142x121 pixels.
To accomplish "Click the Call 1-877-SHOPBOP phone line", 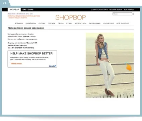I will [21, 48].
